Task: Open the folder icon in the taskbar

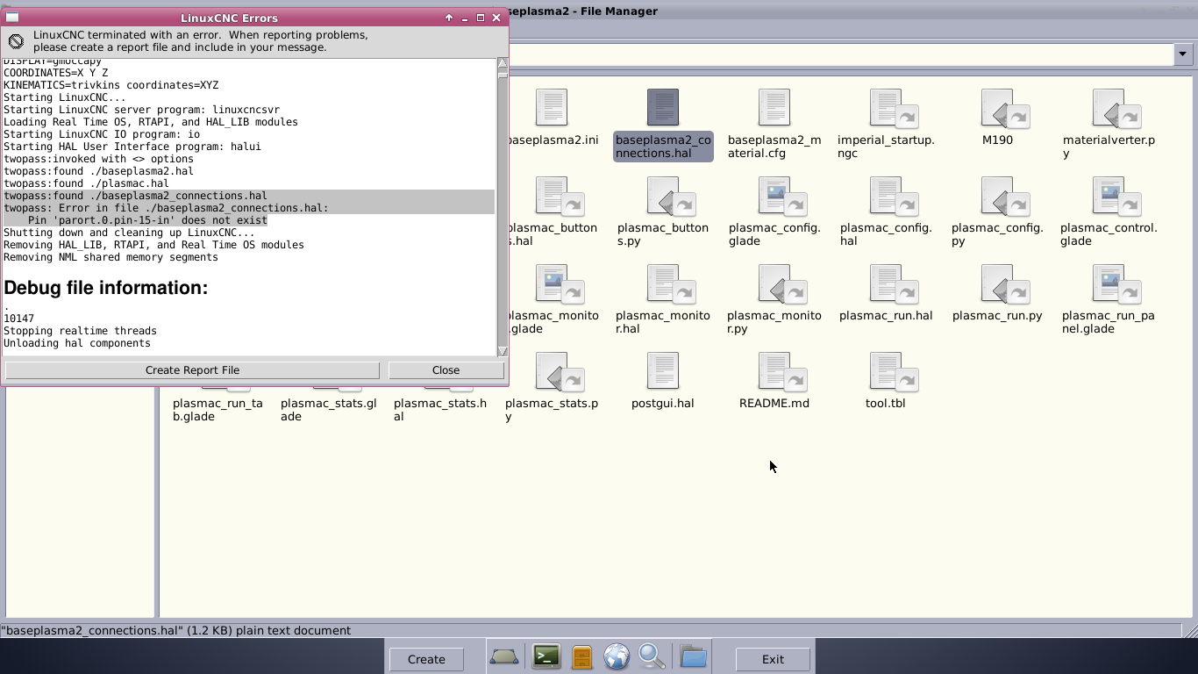Action: click(693, 656)
